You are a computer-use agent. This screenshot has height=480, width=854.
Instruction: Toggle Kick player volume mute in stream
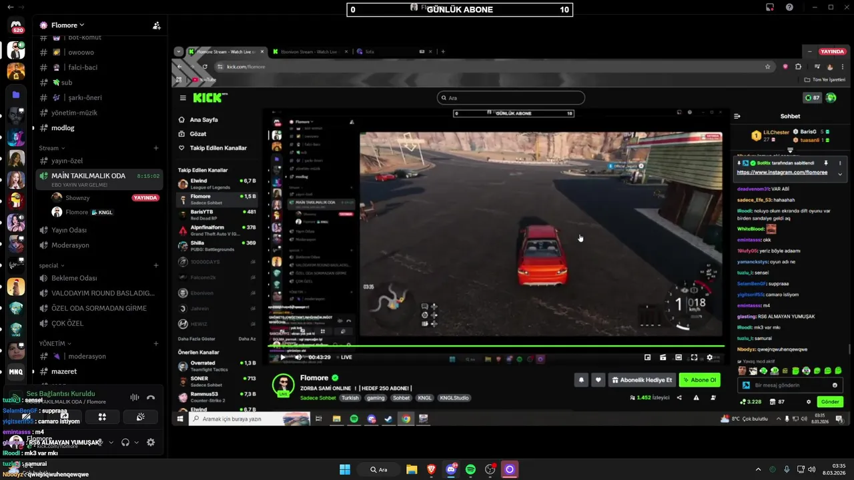click(300, 357)
